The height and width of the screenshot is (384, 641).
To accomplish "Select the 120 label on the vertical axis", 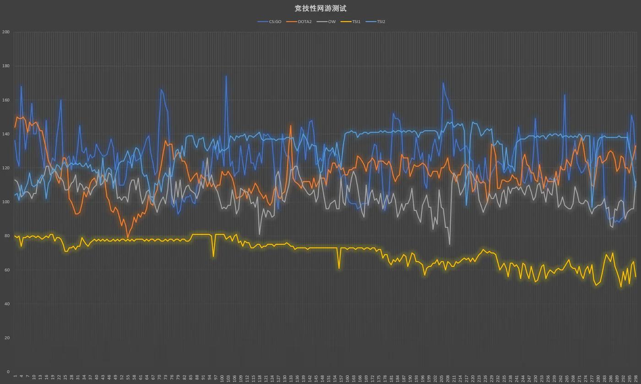I will (5, 168).
